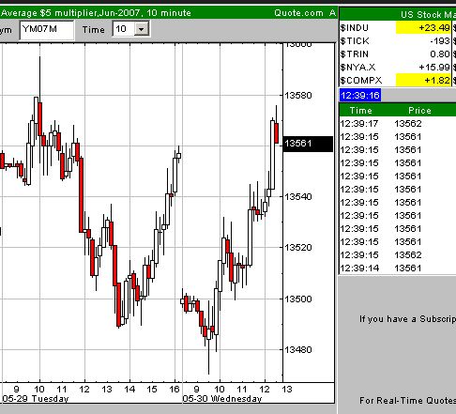Click the $TICK value -193
The image size is (456, 414).
click(440, 41)
